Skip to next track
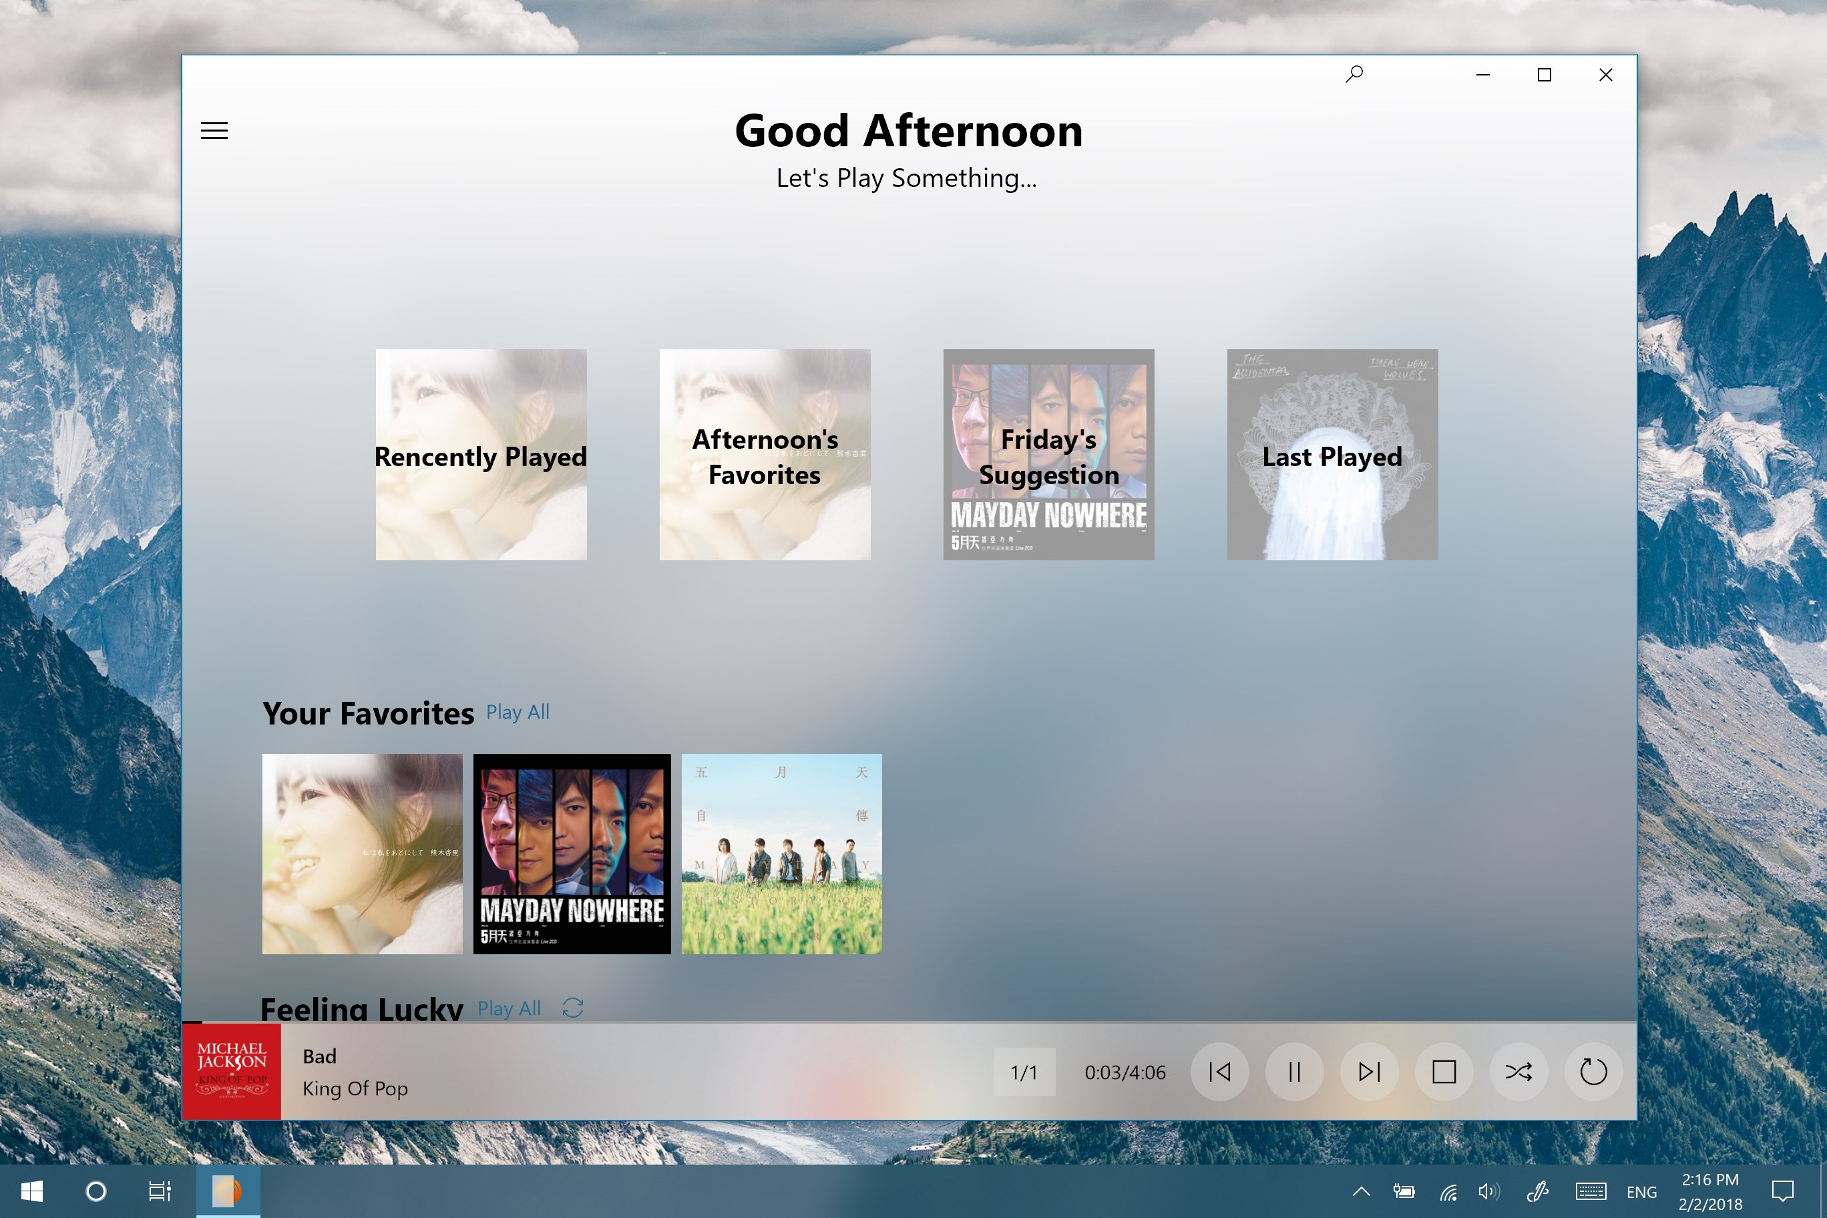Image resolution: width=1827 pixels, height=1218 pixels. [x=1369, y=1072]
